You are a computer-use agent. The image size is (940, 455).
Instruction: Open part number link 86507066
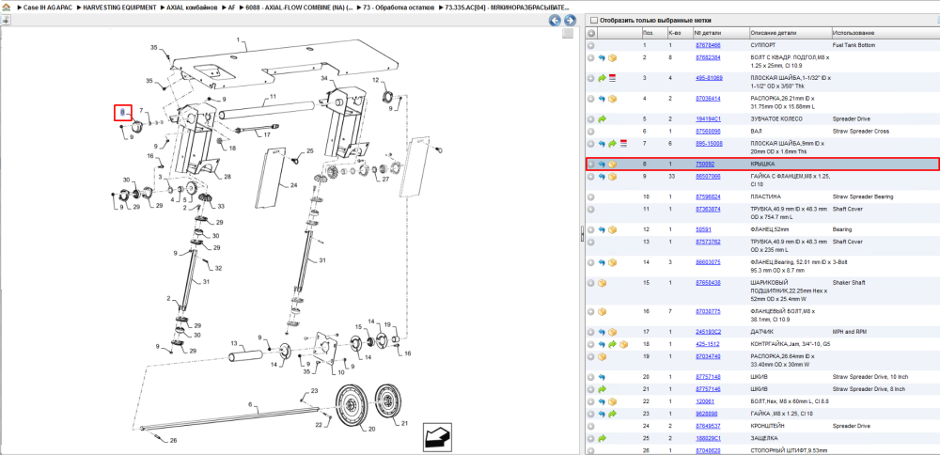coord(708,177)
